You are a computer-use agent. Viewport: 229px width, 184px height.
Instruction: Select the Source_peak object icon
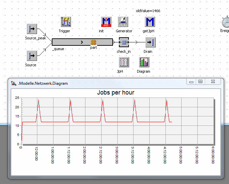pyautogui.click(x=32, y=29)
